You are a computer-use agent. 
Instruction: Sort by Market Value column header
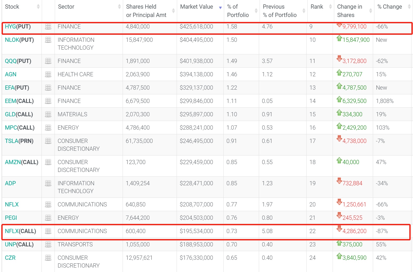click(196, 7)
